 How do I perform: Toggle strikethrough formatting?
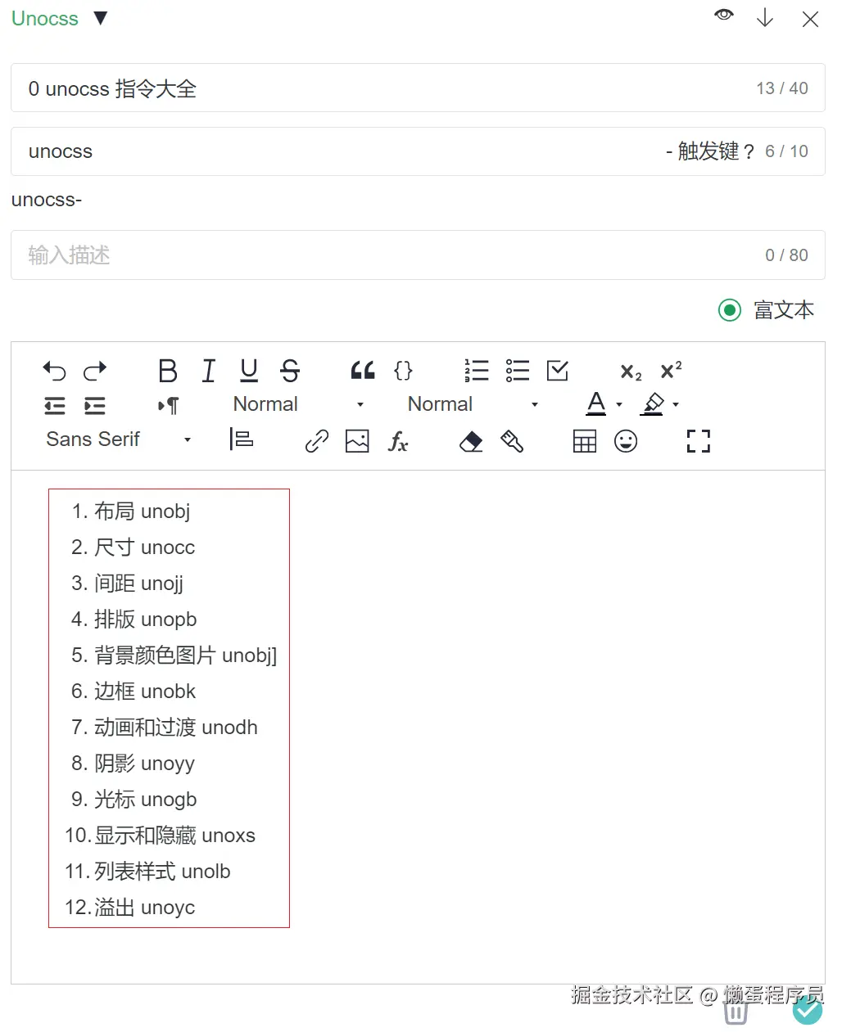click(x=290, y=371)
